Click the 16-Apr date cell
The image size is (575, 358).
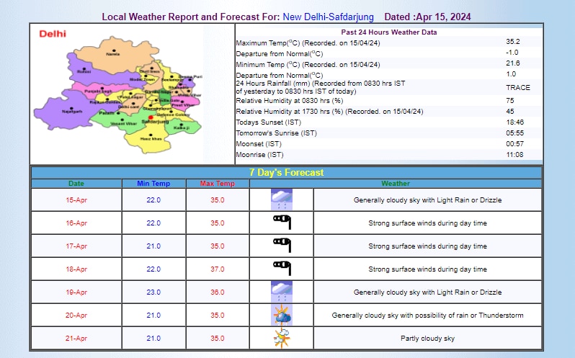click(76, 223)
